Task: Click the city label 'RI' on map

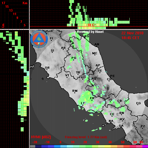Action: [83, 78]
